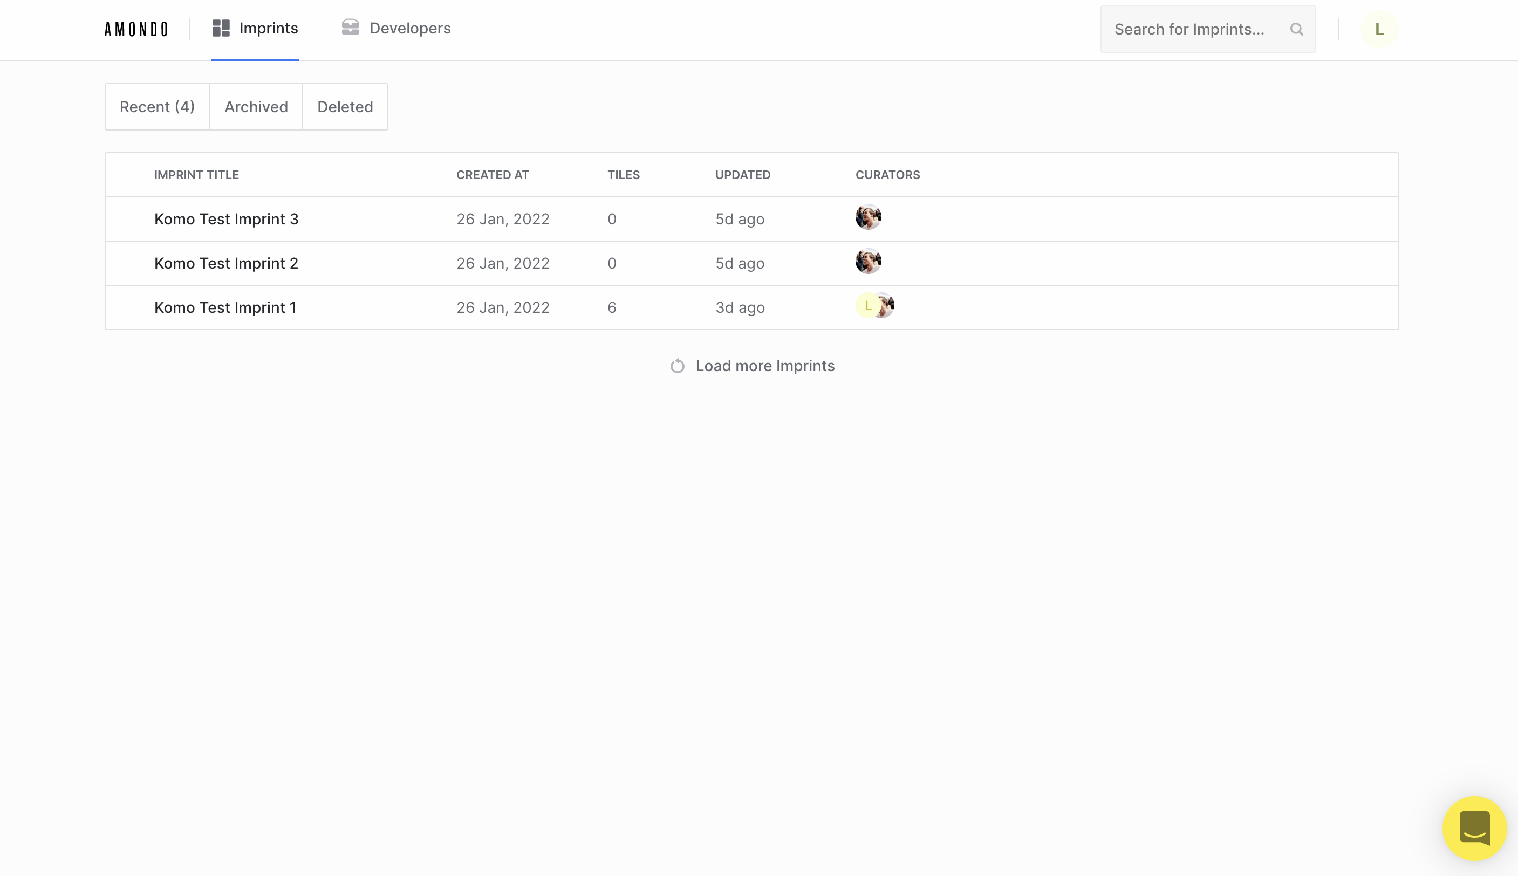Image resolution: width=1518 pixels, height=876 pixels.
Task: Focus the Search for Imprints field
Action: (1191, 30)
